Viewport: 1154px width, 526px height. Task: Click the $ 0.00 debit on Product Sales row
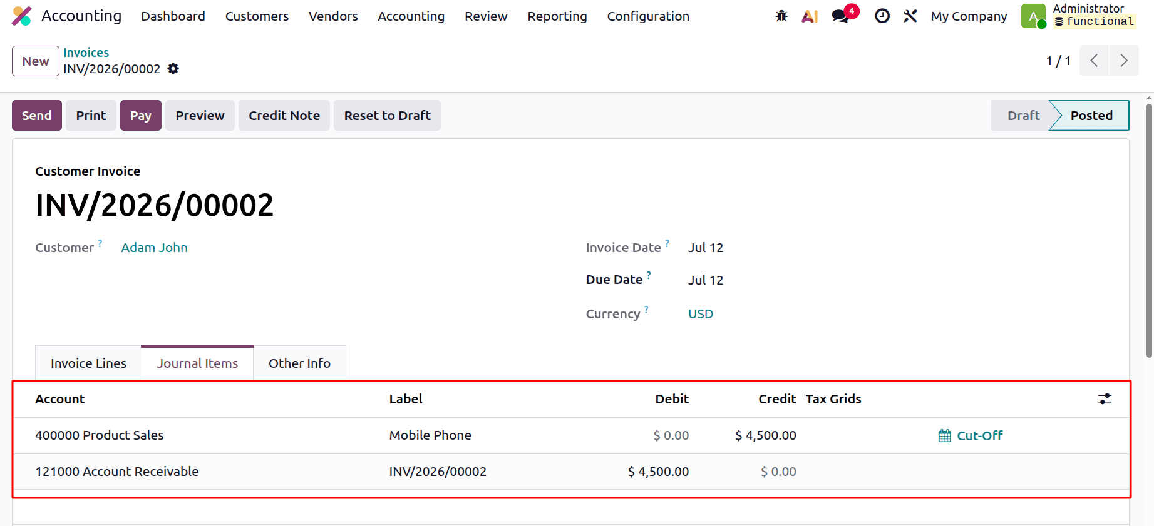pyautogui.click(x=671, y=435)
